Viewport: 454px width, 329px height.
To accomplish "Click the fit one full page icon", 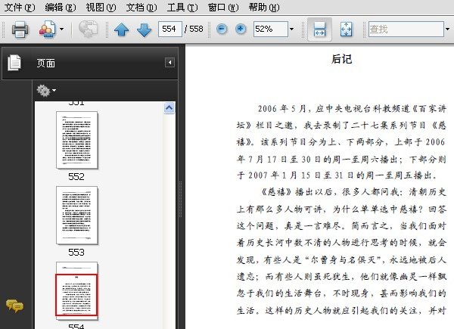I will (347, 29).
